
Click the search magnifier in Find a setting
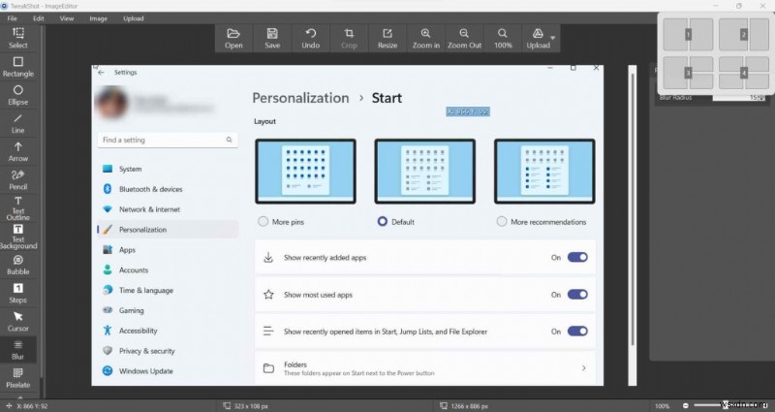pos(229,140)
